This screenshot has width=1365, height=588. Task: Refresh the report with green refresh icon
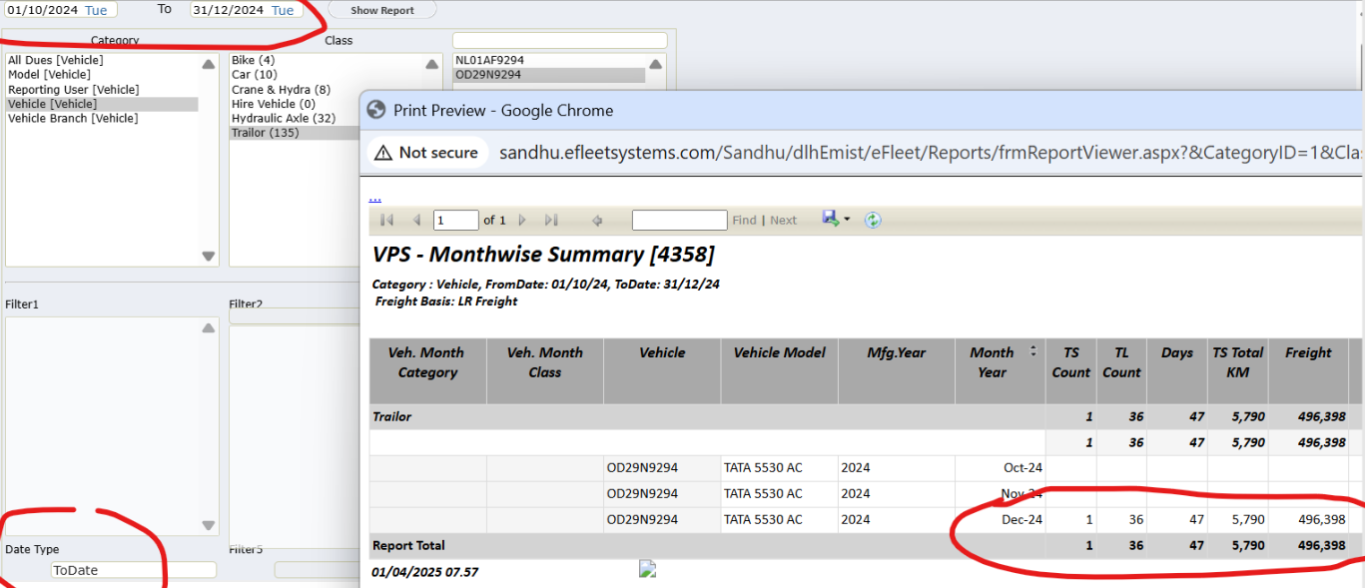(x=873, y=221)
